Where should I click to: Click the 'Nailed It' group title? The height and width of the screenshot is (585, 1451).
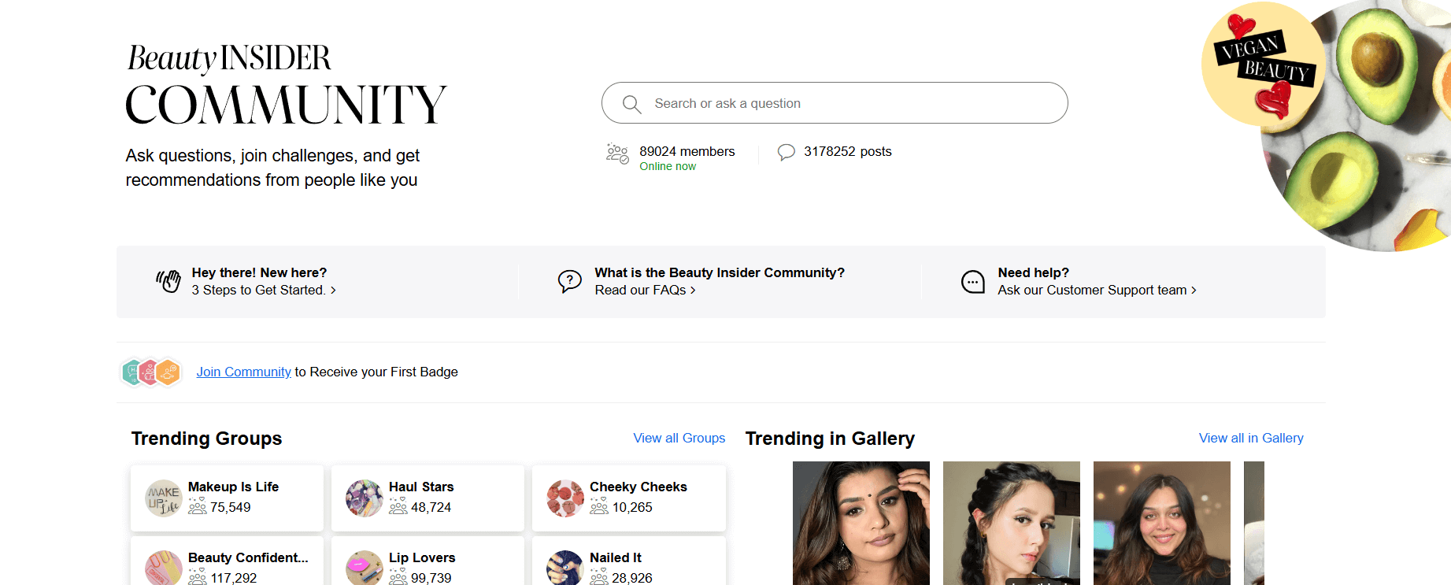tap(616, 557)
